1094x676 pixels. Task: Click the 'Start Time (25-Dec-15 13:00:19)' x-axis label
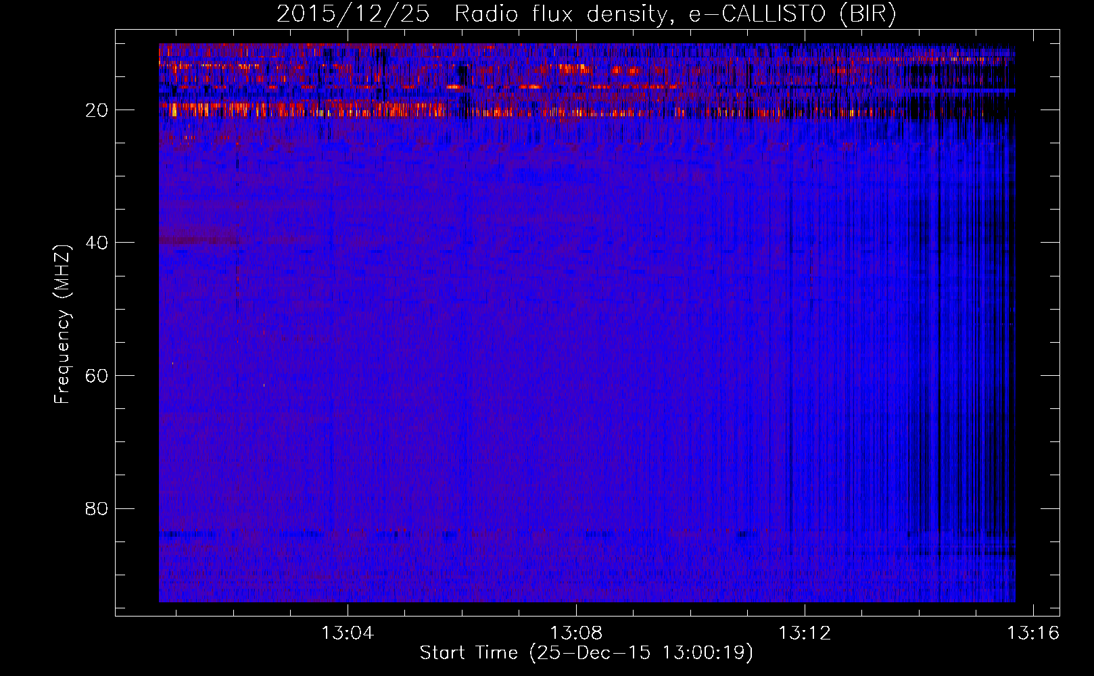click(586, 653)
